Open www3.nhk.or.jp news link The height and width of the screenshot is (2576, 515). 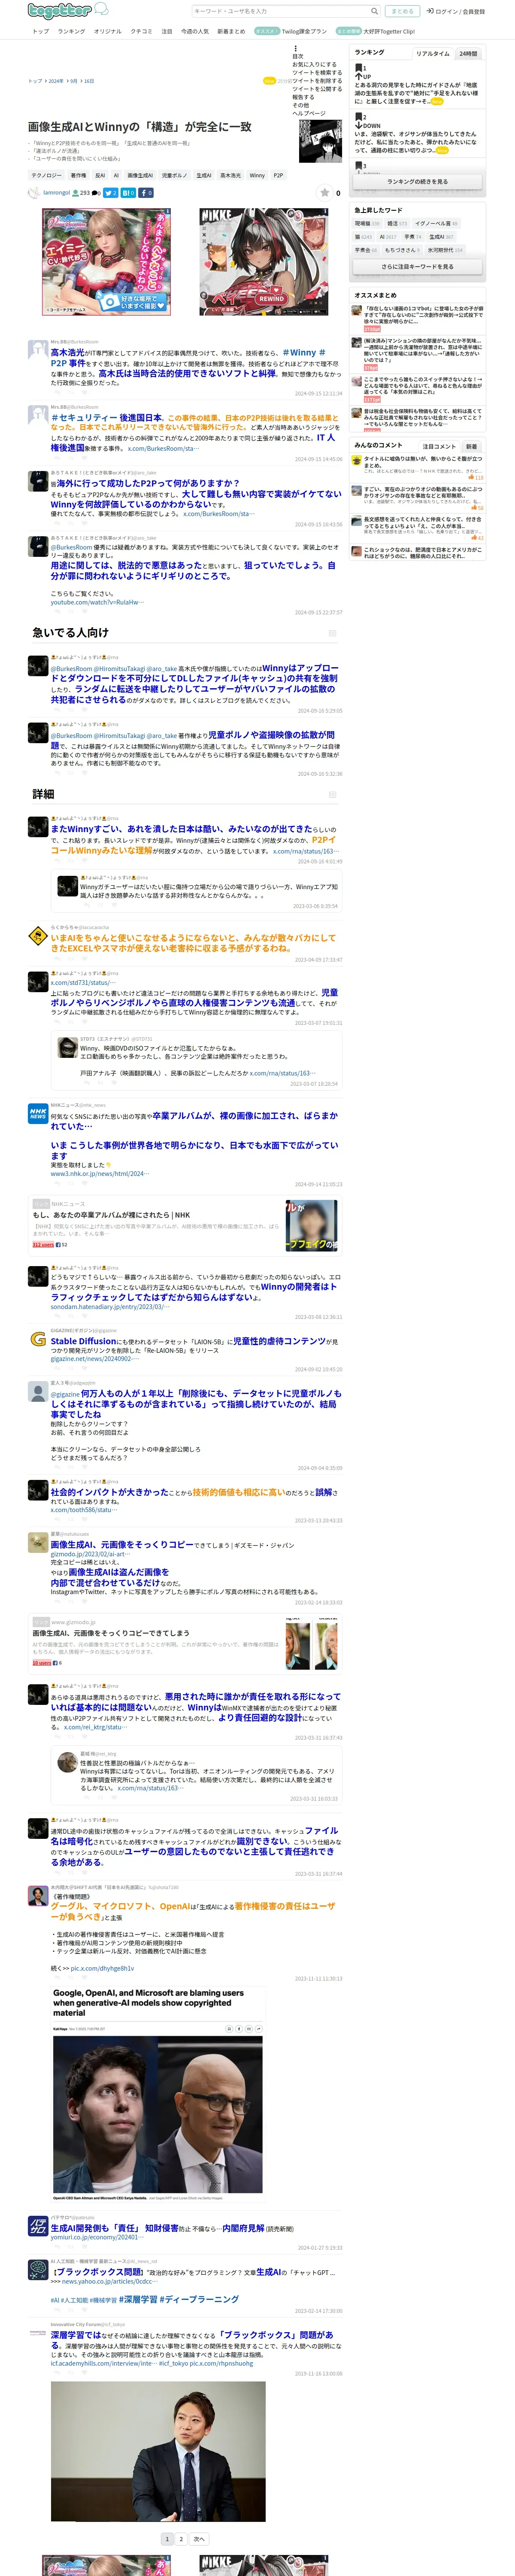(x=99, y=1174)
